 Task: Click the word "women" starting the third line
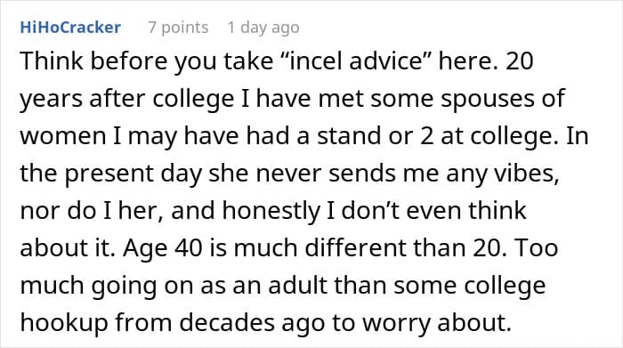point(63,136)
